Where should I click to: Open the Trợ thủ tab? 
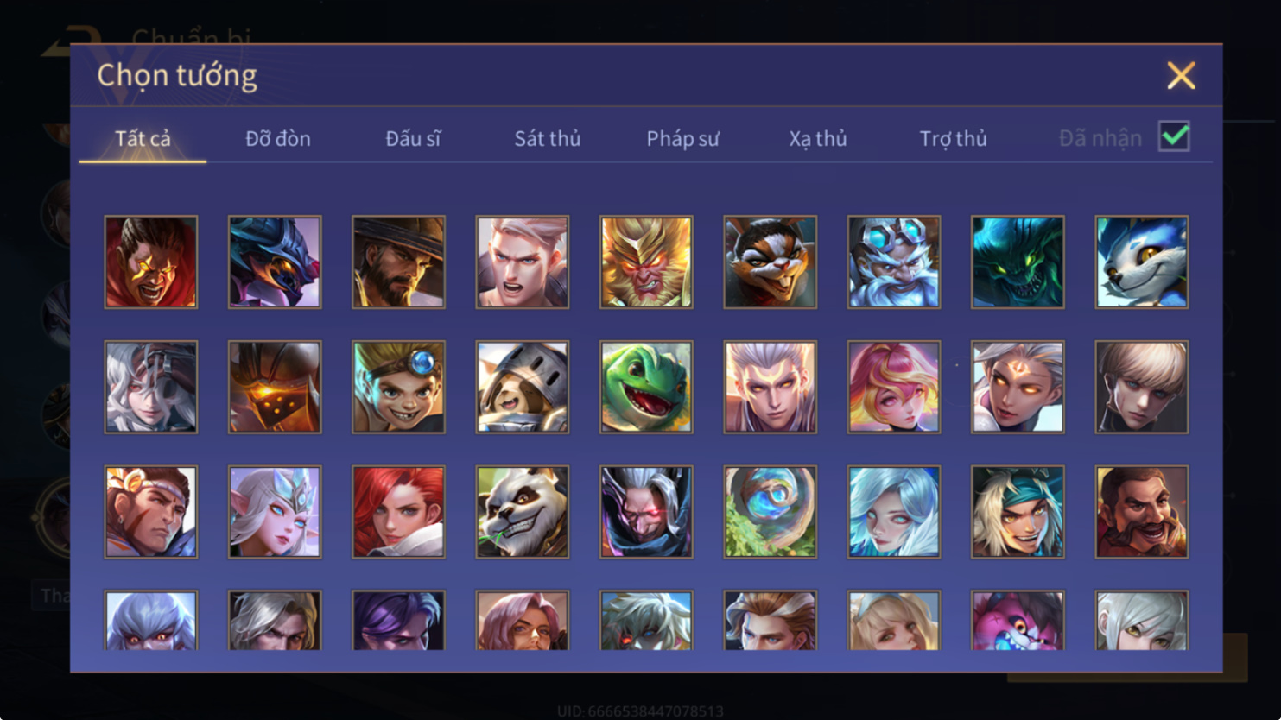(953, 138)
